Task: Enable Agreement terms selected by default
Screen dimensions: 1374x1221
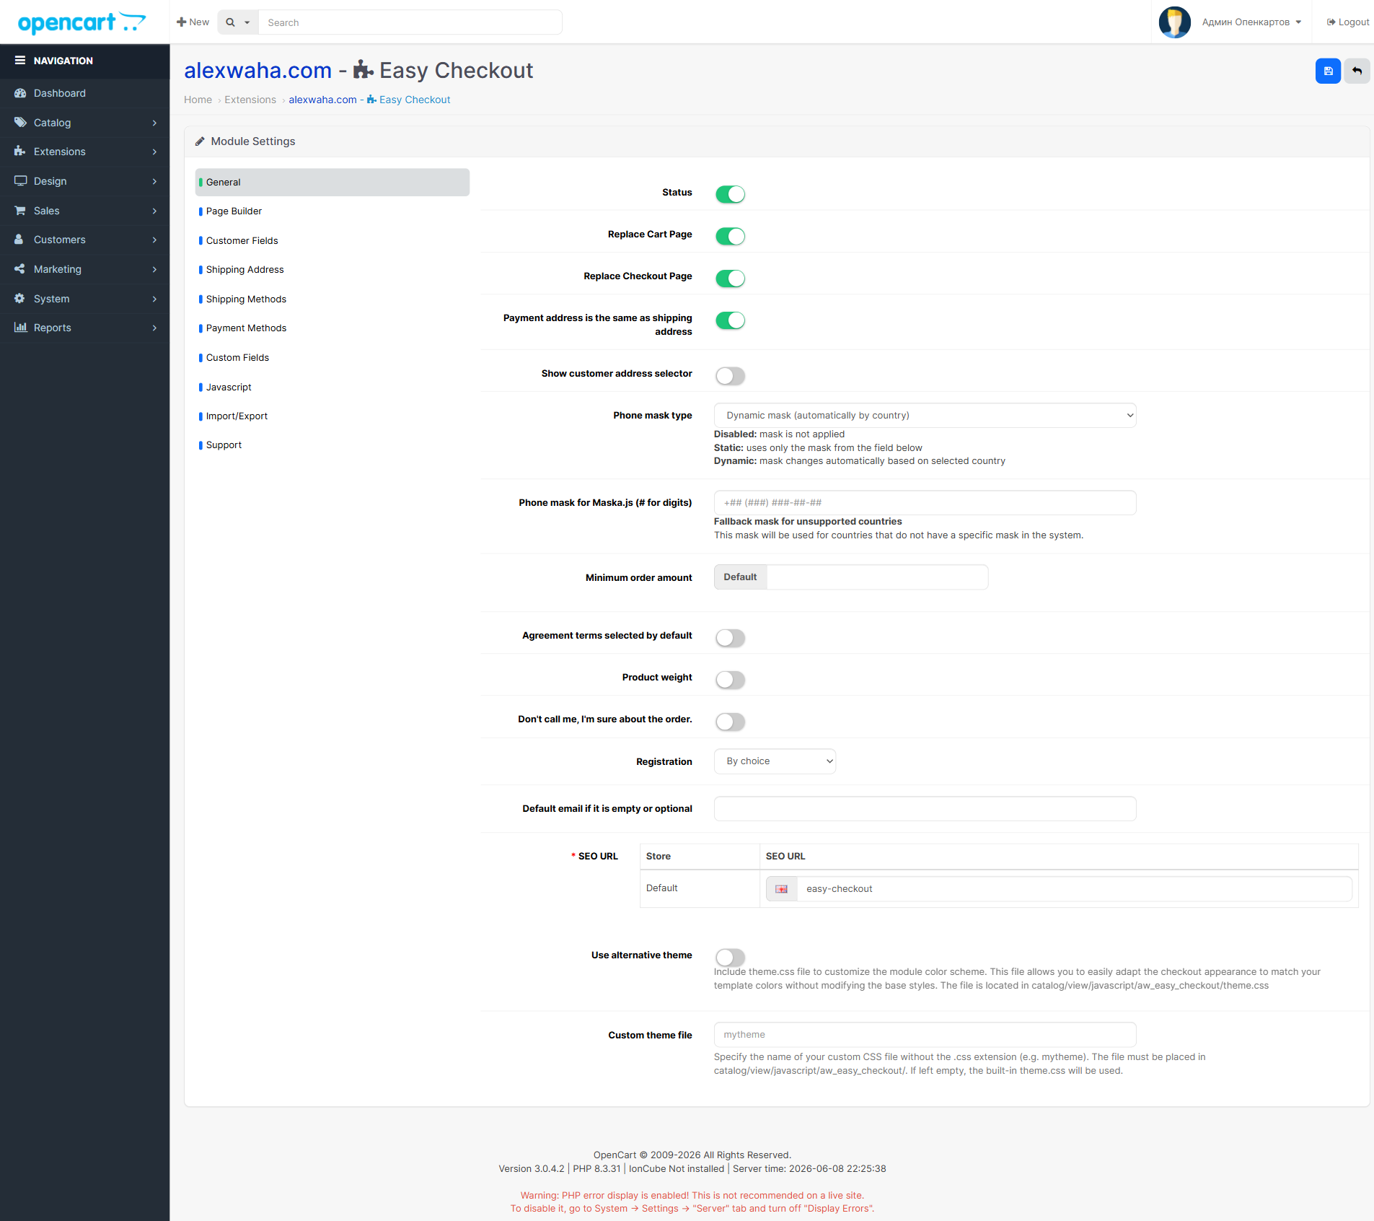Action: tap(730, 638)
